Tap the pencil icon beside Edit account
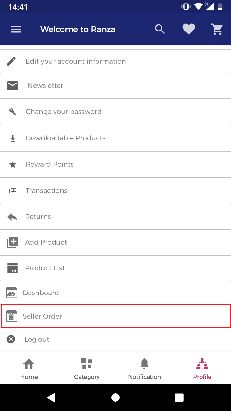This screenshot has width=231, height=411. pyautogui.click(x=12, y=61)
